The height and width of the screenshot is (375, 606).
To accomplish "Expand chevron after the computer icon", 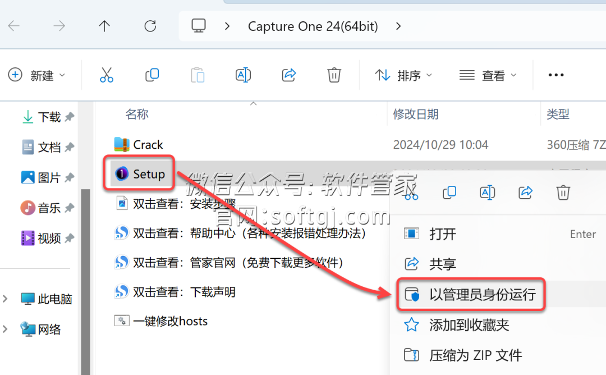I will (x=227, y=26).
